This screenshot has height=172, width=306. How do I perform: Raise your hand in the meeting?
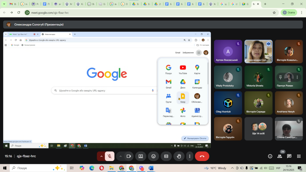pos(179,156)
